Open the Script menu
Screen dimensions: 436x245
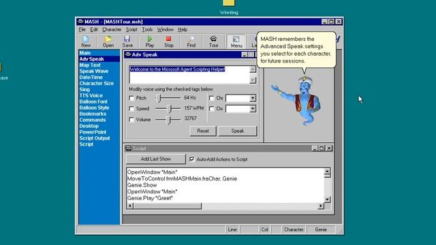coord(131,29)
